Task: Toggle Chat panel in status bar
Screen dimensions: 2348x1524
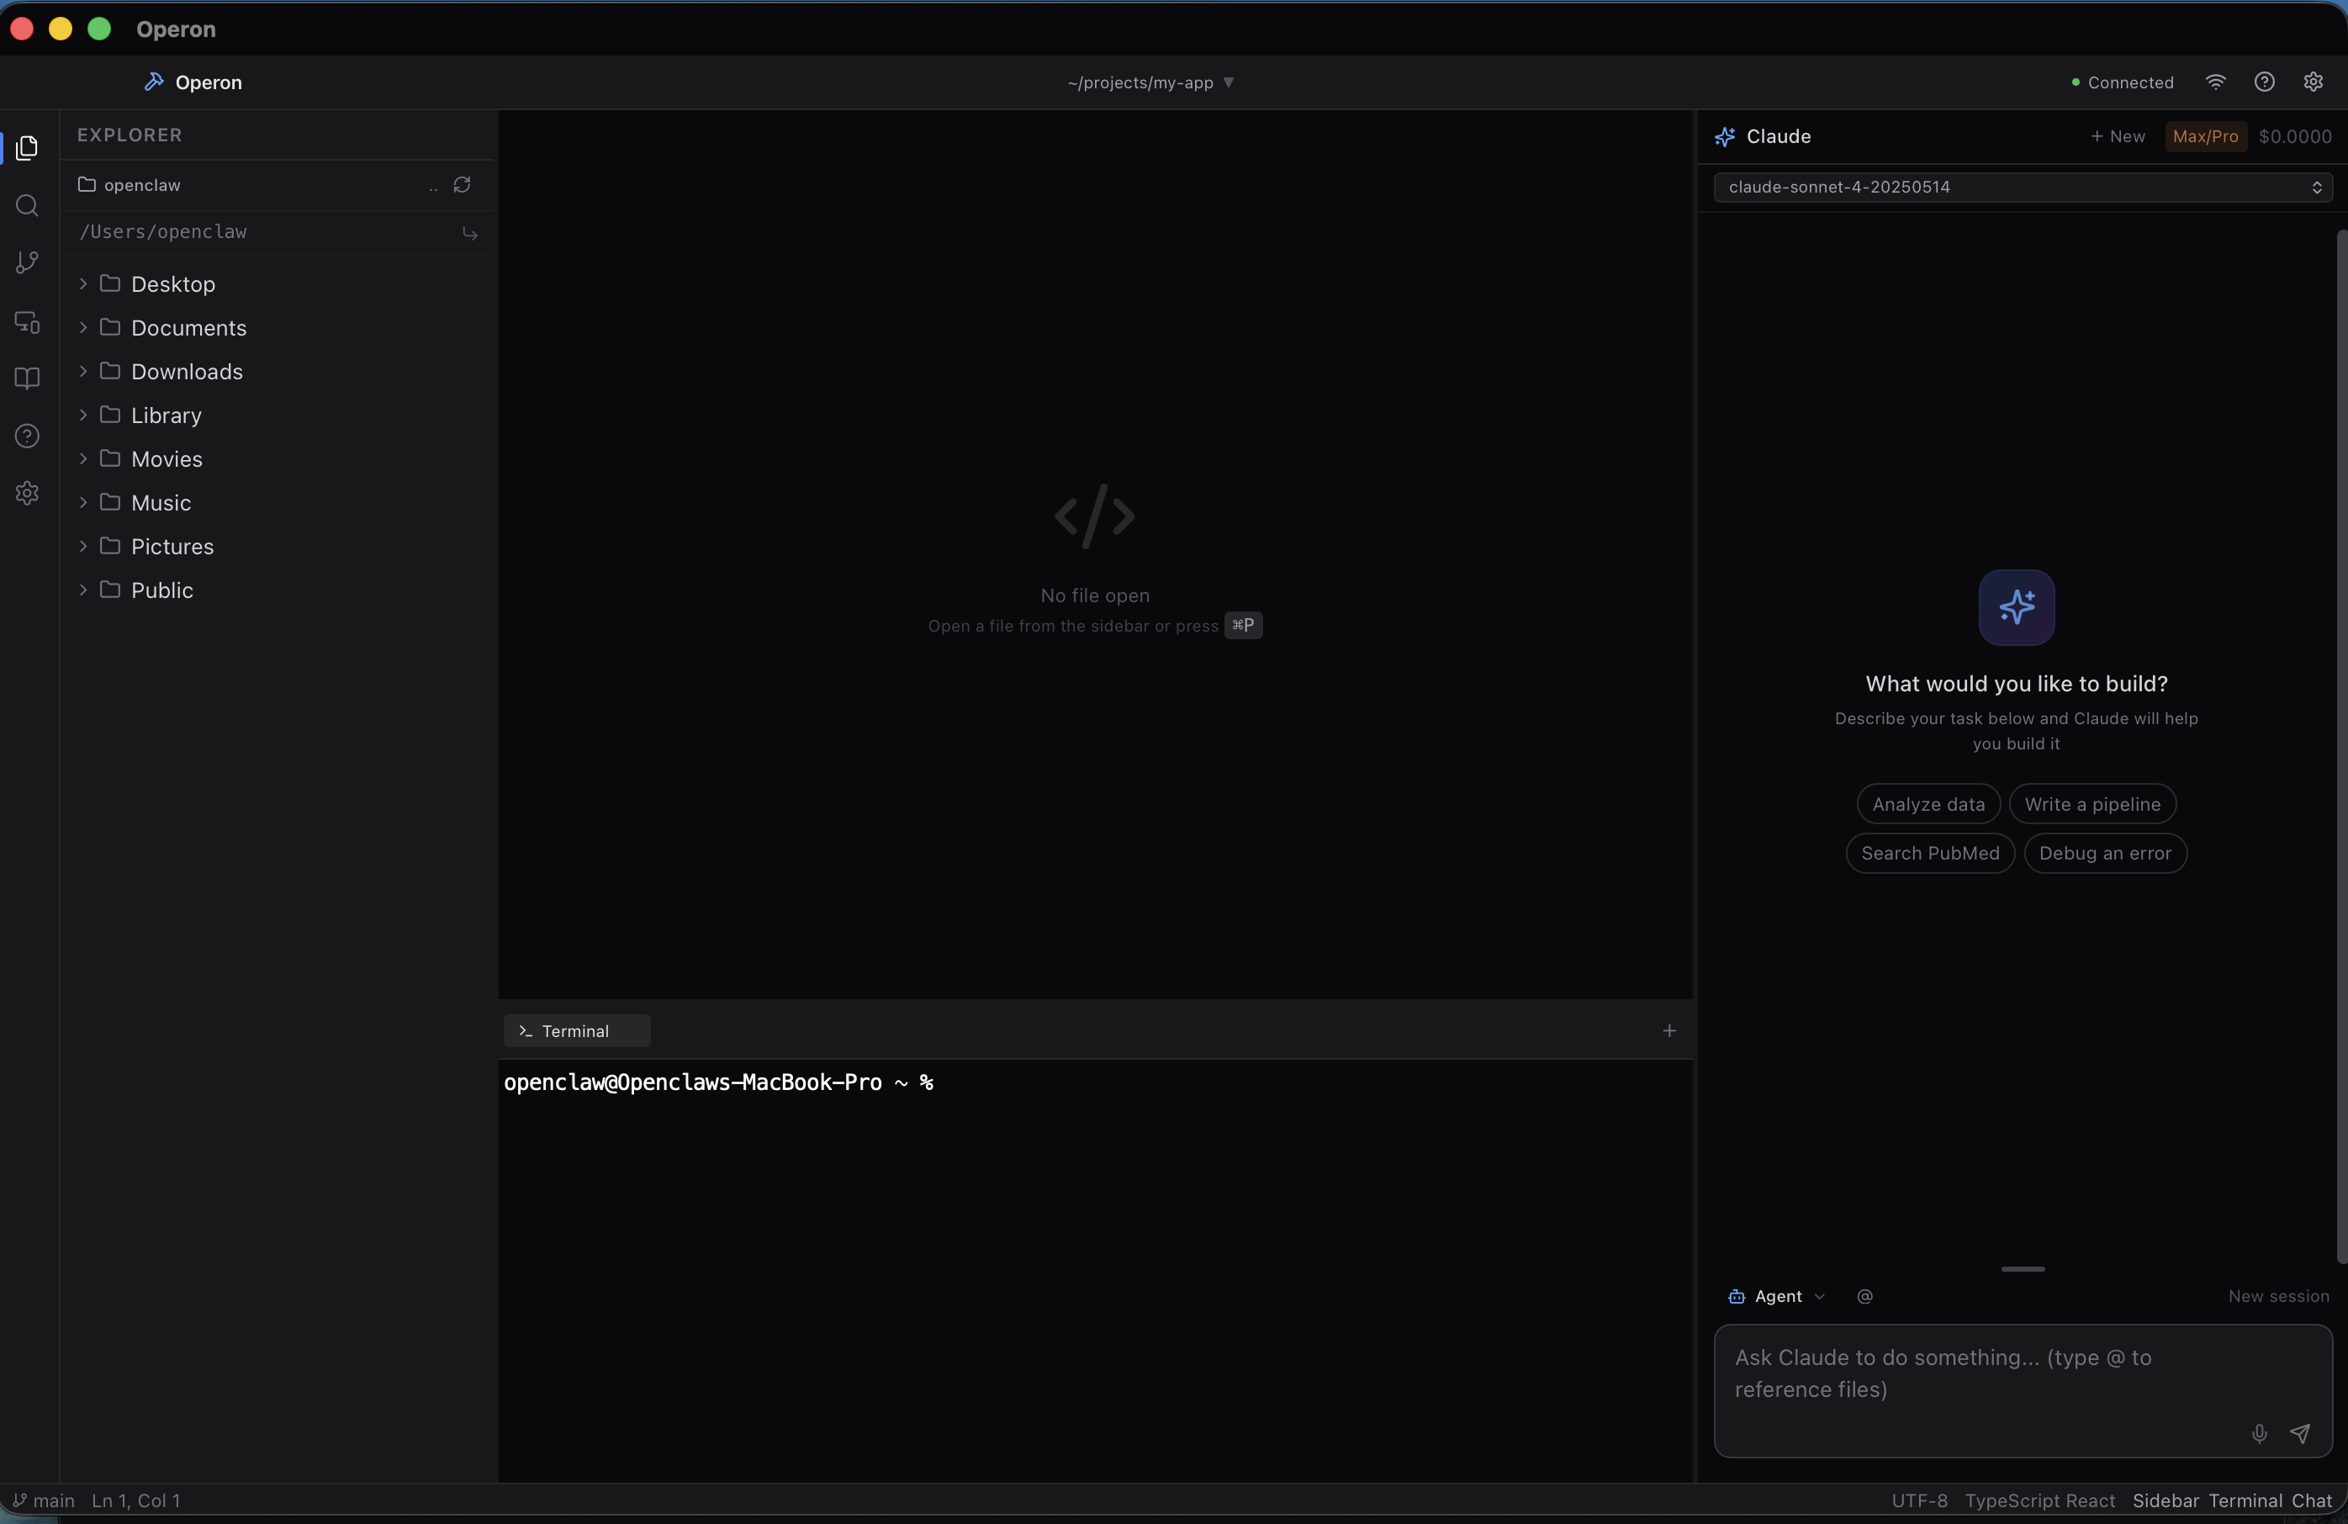Action: [2310, 1500]
